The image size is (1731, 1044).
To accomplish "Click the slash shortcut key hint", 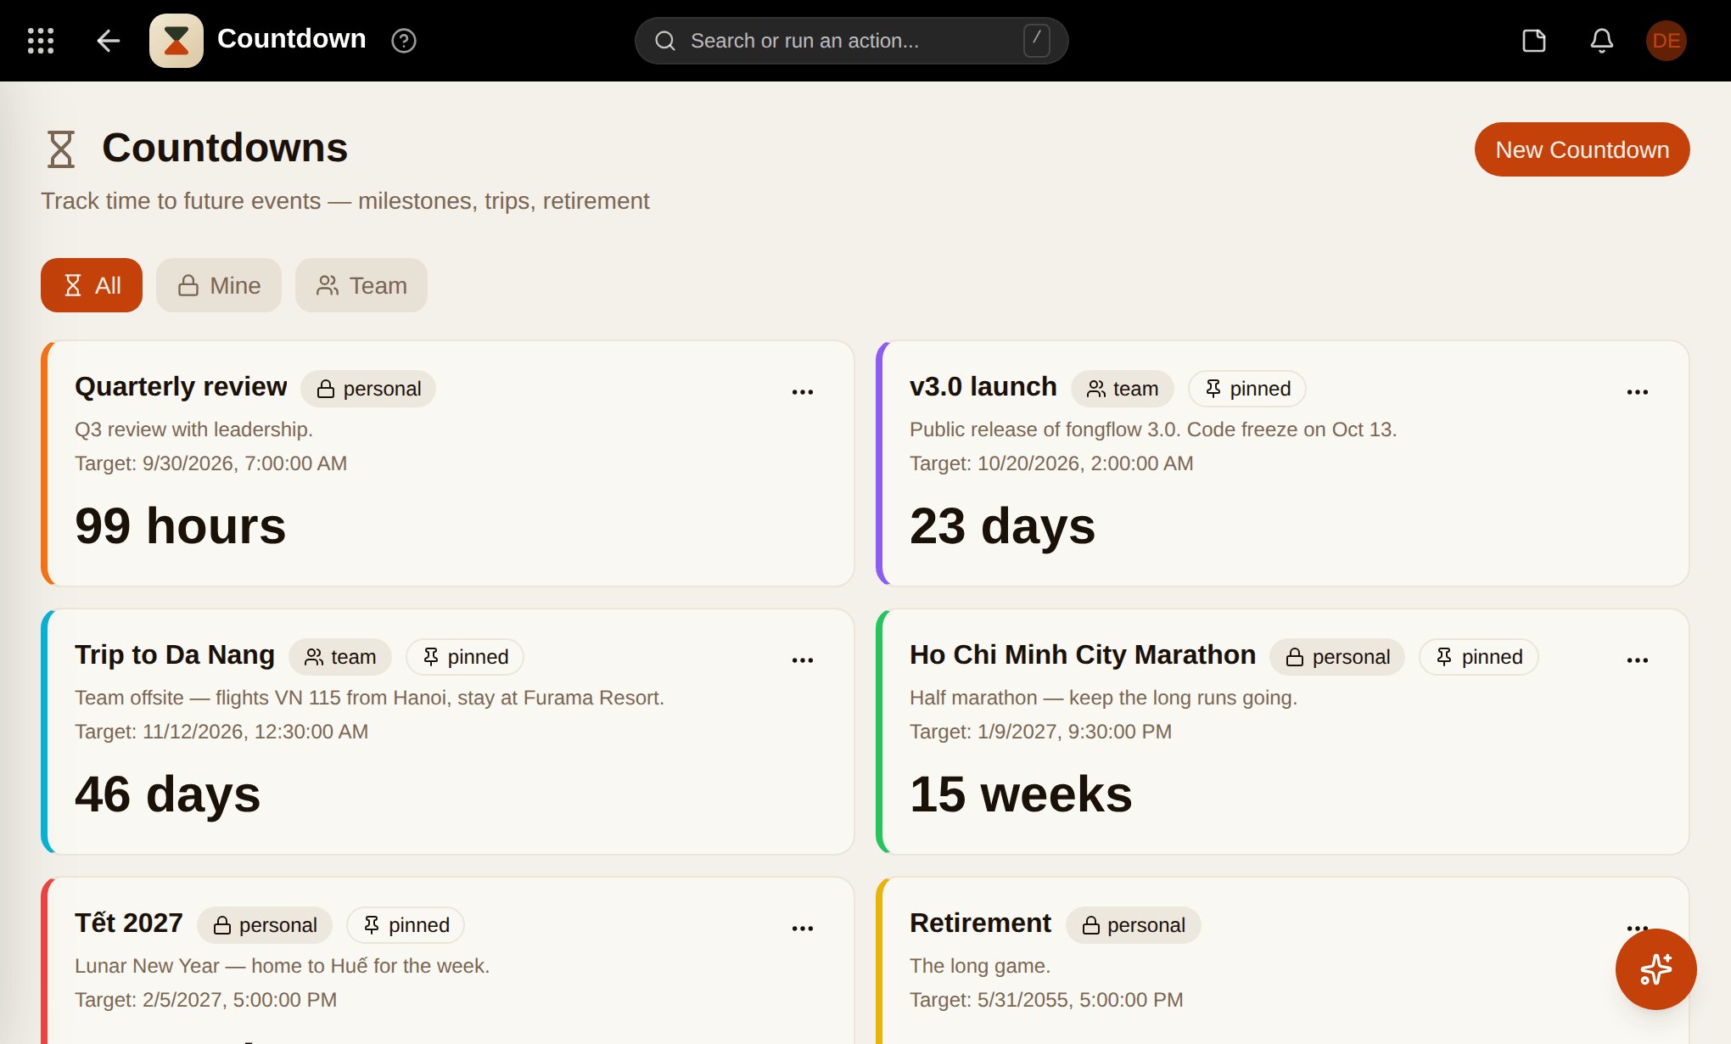I will click(x=1036, y=40).
